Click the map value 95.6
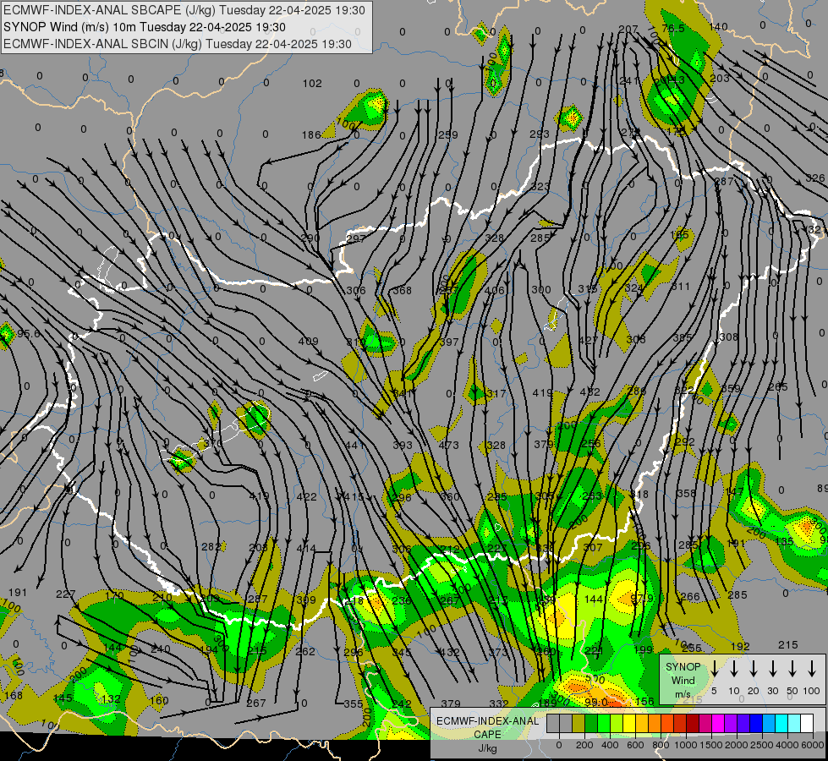 click(29, 334)
